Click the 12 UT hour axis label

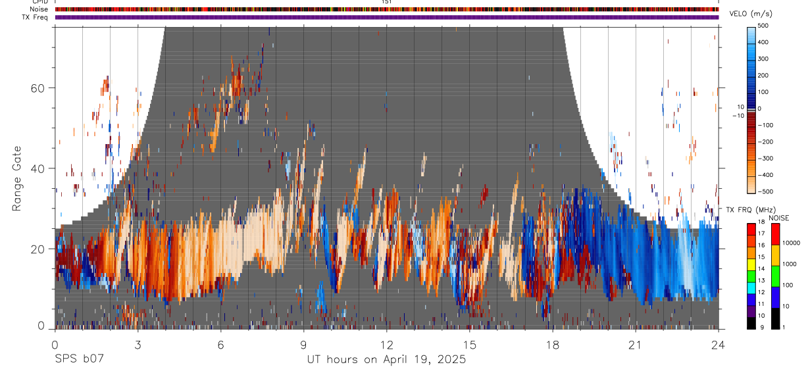pyautogui.click(x=387, y=345)
